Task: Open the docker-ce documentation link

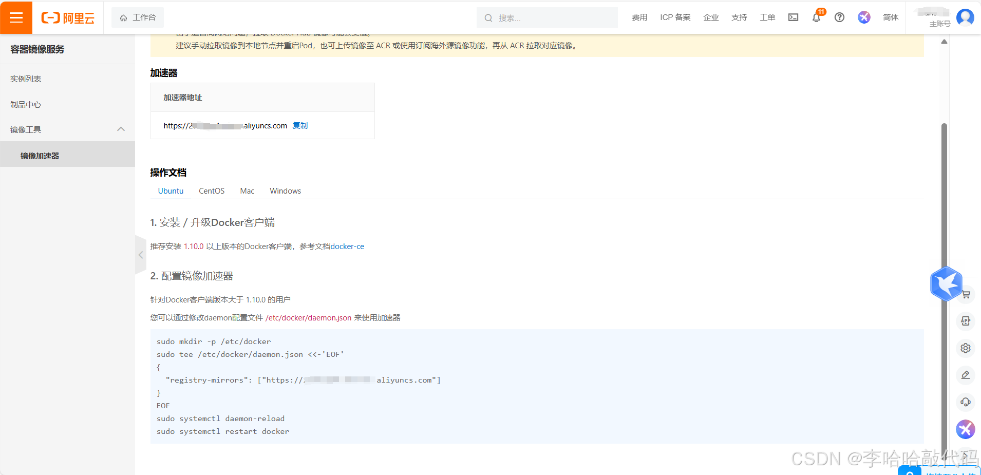Action: 347,246
